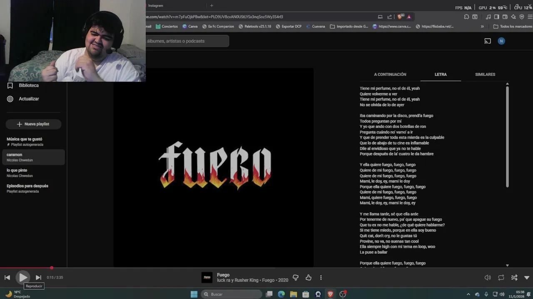Image resolution: width=533 pixels, height=299 pixels.
Task: Dislike the song with thumbs down
Action: (296, 277)
